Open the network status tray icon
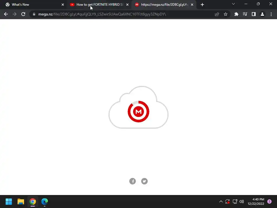This screenshot has width=277, height=208. 235,201
